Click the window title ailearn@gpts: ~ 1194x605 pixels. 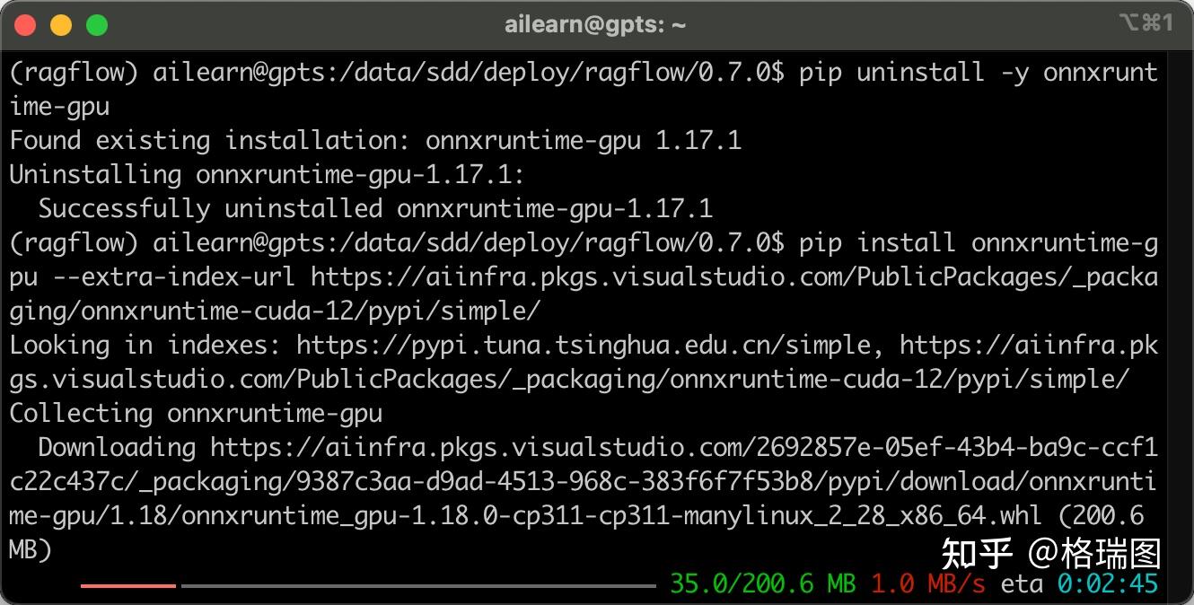(595, 25)
